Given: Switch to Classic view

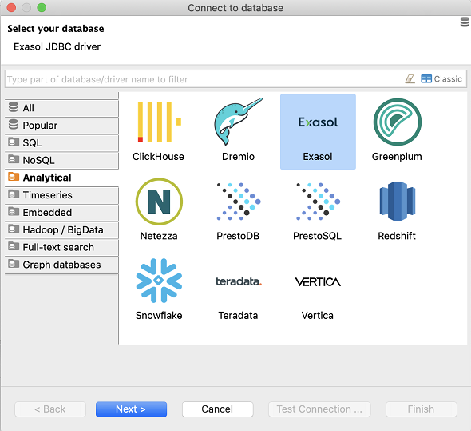Looking at the screenshot, I should 441,79.
